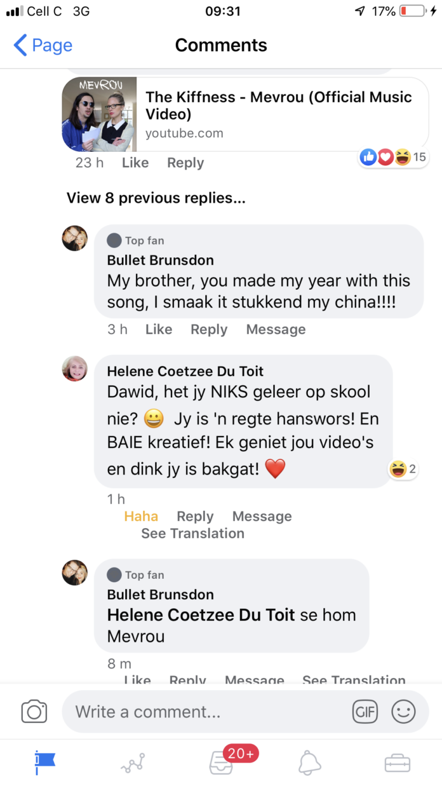Open the insights graph tab

click(x=133, y=762)
